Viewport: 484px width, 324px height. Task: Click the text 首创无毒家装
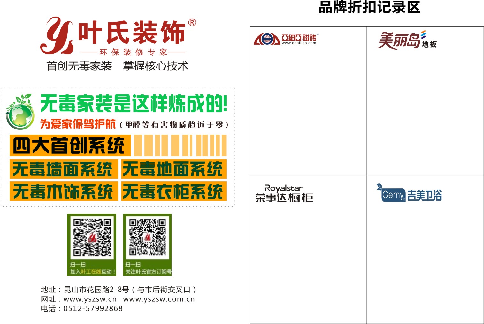tap(79, 66)
